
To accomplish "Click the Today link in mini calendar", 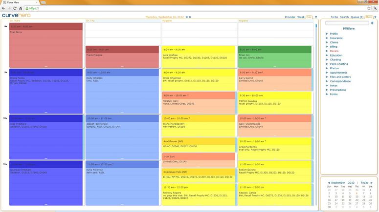I will point(364,183).
